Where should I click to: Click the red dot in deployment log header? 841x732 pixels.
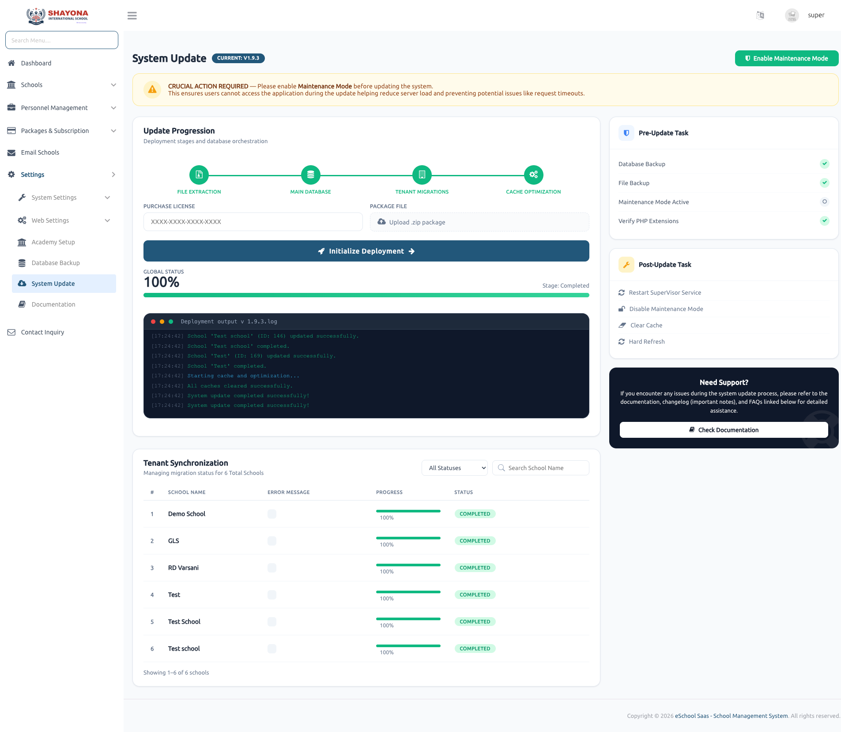[x=153, y=322]
